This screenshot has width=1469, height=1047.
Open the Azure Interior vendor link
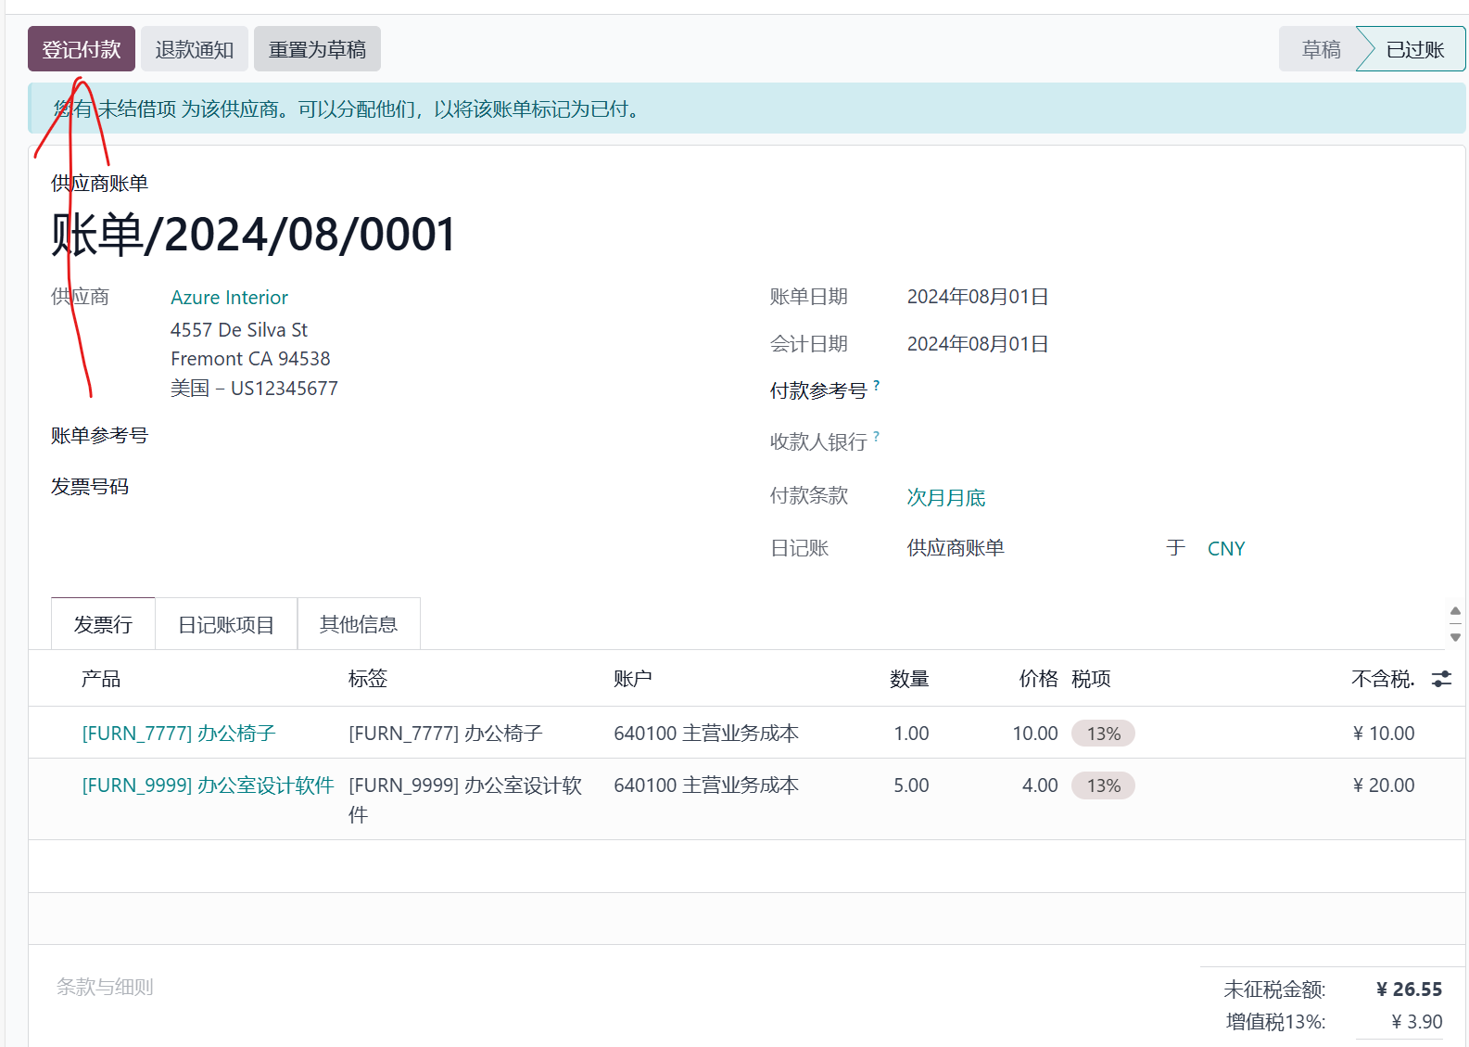tap(229, 298)
